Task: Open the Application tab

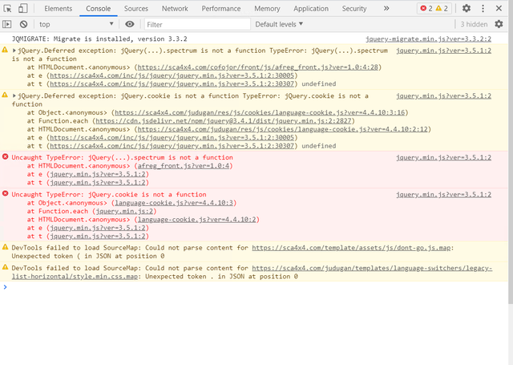Action: [311, 9]
